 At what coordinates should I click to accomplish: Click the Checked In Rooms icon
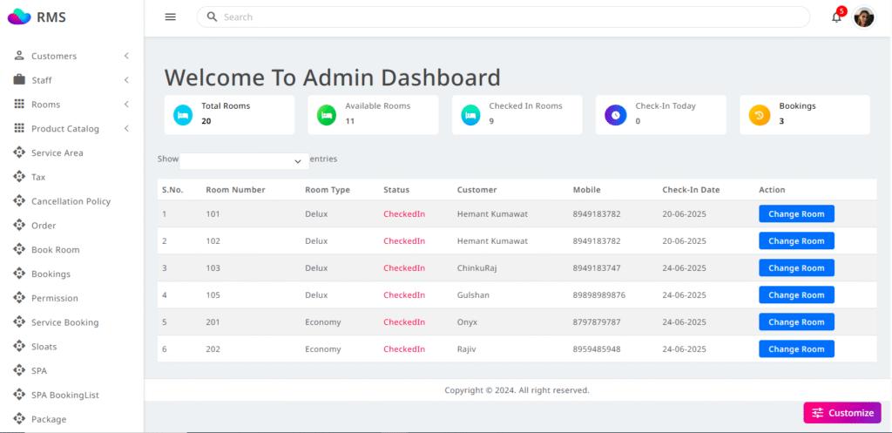pos(470,115)
